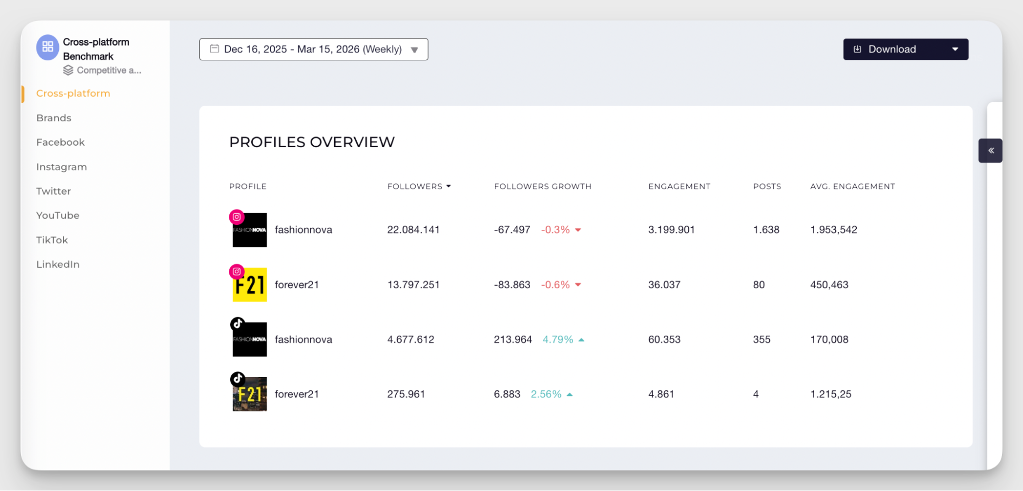The width and height of the screenshot is (1023, 491).
Task: Open the TikTok section in the sidebar
Action: [52, 240]
